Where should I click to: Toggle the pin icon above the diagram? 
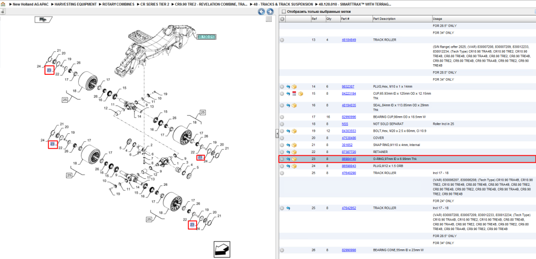(2, 12)
